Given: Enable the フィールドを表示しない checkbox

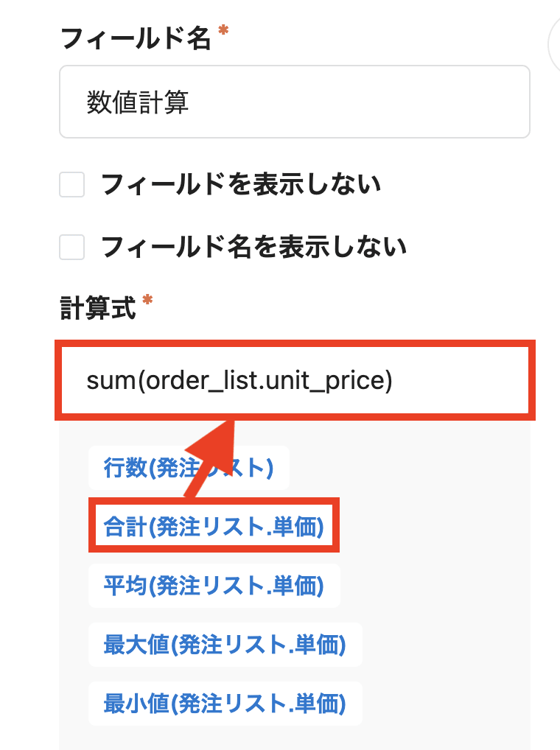Looking at the screenshot, I should 71,186.
